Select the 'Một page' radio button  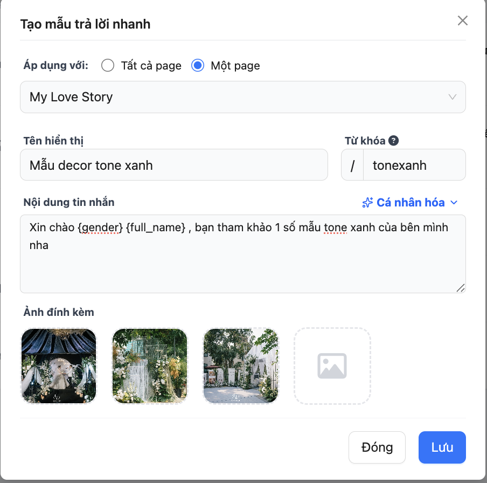point(198,66)
